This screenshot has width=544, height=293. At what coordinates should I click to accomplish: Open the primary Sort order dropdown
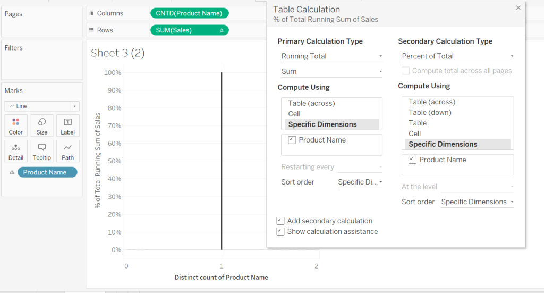tap(360, 182)
